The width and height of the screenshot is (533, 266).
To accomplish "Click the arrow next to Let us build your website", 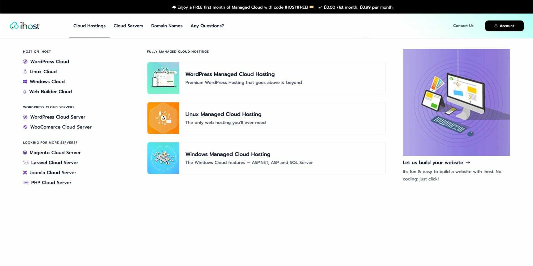I will point(468,163).
